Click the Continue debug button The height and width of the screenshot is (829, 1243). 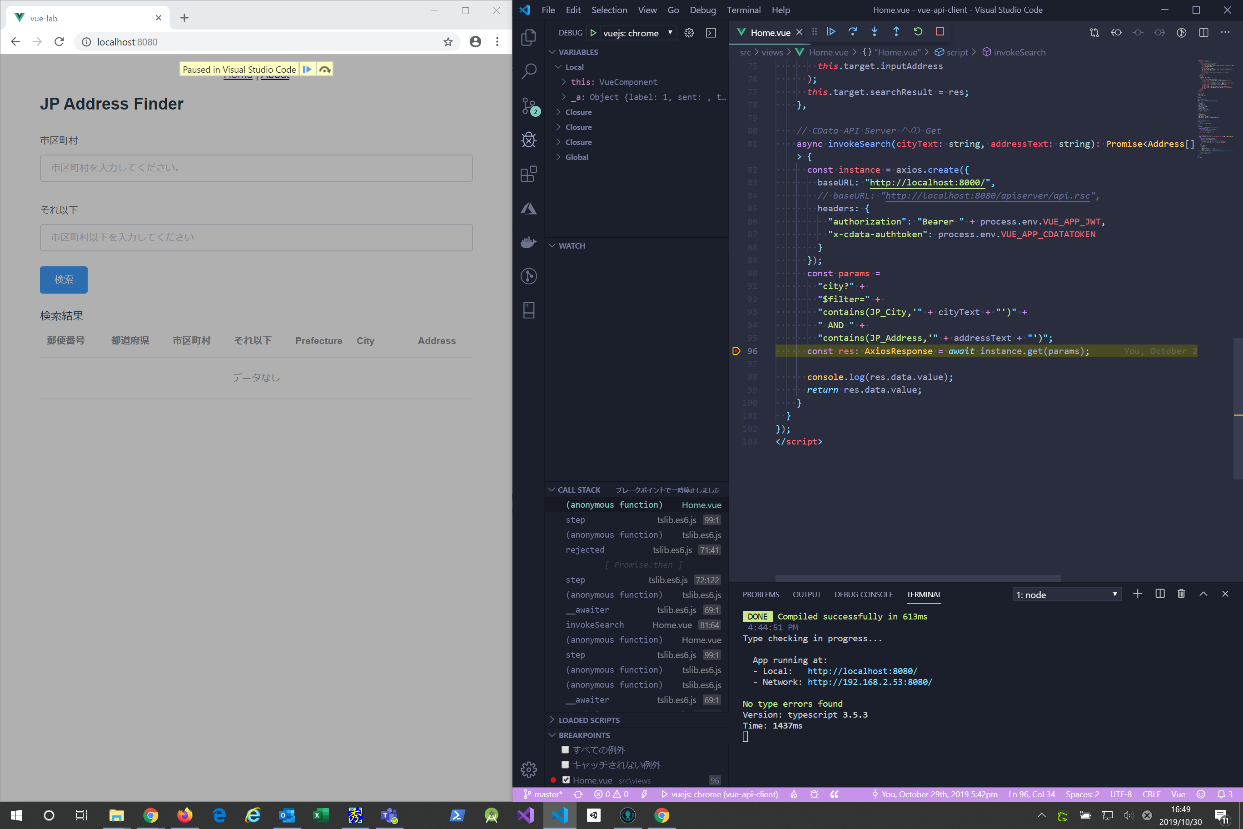(831, 32)
